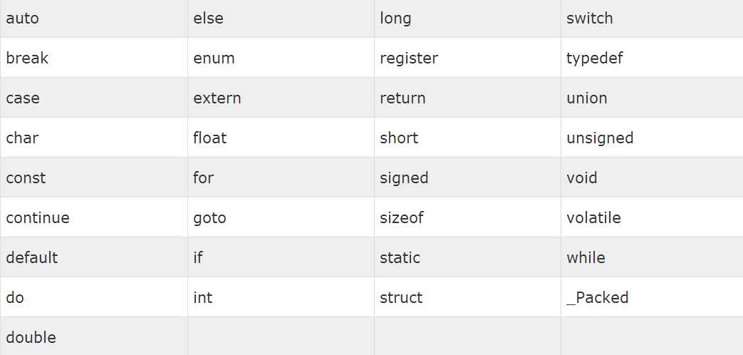Click the 'union' keyword text
This screenshot has height=355, width=743.
587,98
